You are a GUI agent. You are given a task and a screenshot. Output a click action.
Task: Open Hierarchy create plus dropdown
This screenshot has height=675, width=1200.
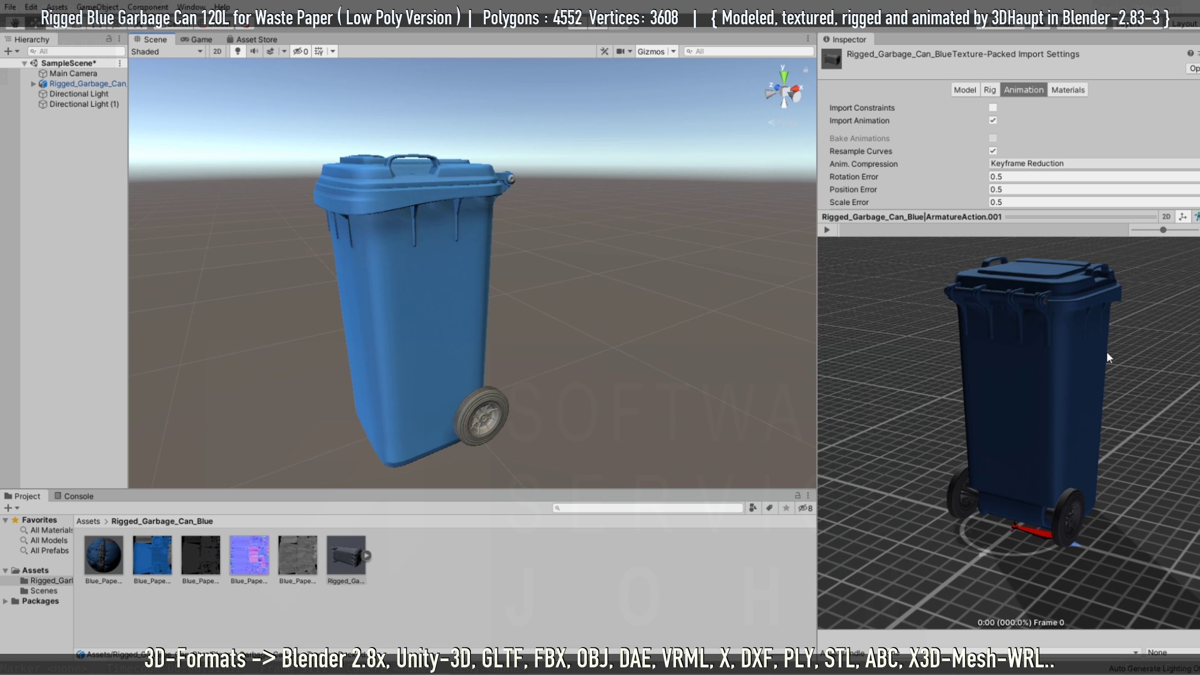point(12,51)
